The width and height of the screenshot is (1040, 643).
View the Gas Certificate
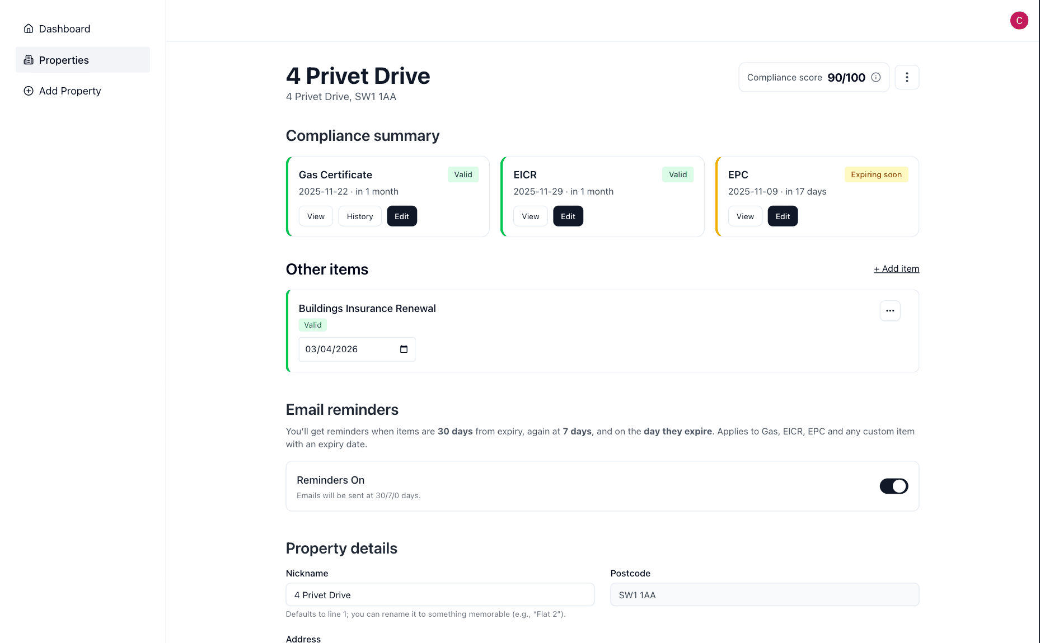(315, 216)
